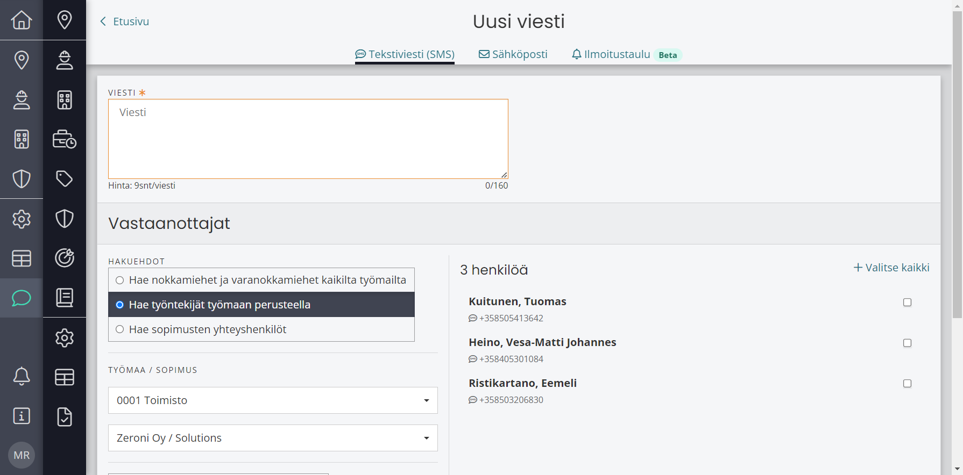Click phone number +358505413642
This screenshot has width=963, height=475.
tap(511, 318)
